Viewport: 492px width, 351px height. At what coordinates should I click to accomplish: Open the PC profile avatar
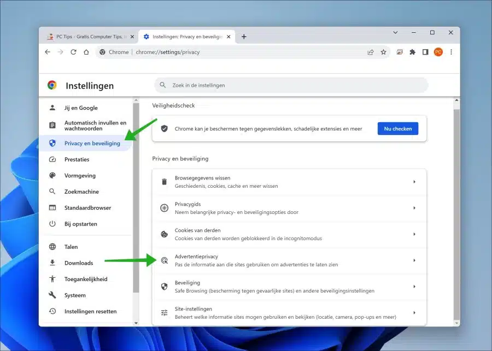[438, 52]
